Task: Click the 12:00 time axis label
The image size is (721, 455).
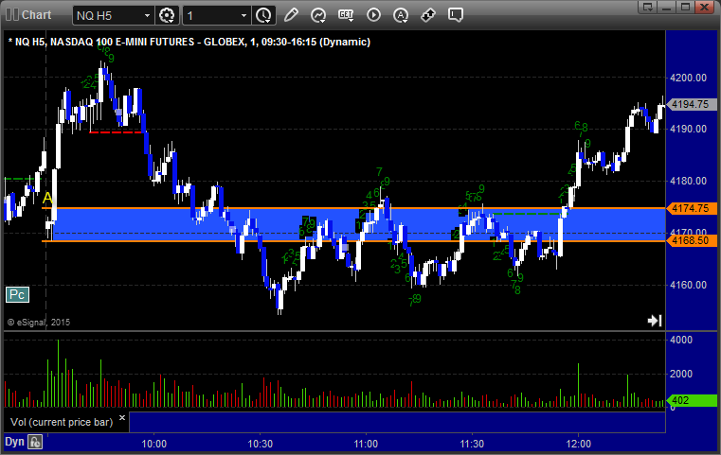Action: [x=579, y=444]
